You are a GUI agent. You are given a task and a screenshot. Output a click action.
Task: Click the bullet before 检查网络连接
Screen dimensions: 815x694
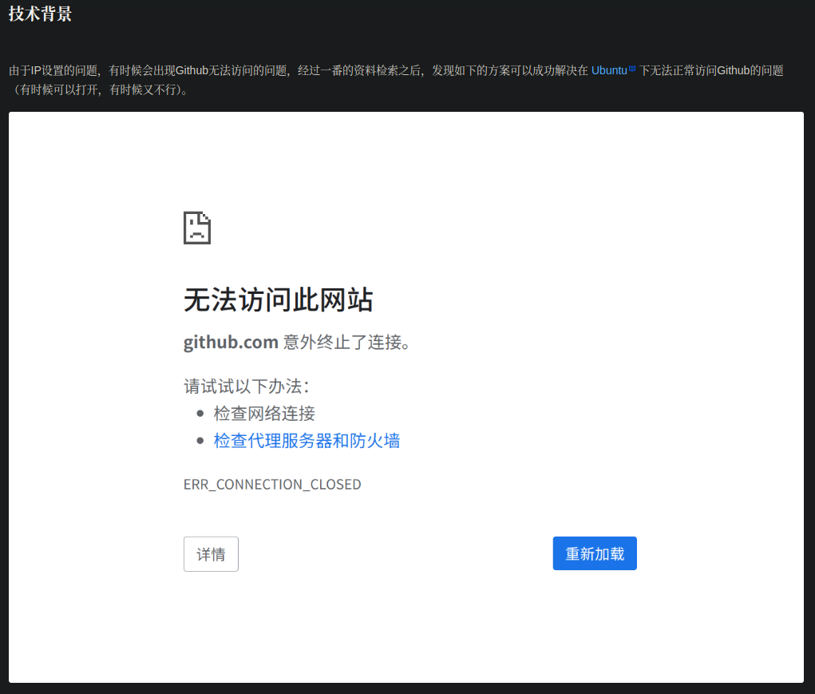(x=200, y=413)
